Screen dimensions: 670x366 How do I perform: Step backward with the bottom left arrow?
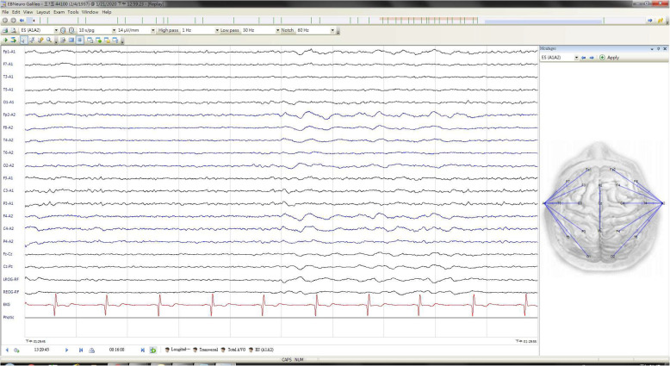coord(7,350)
